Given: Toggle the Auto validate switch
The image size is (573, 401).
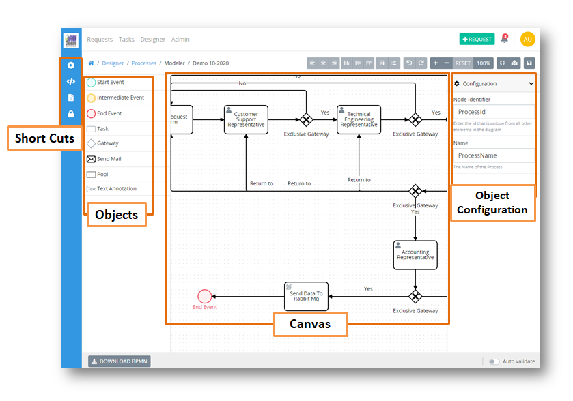Looking at the screenshot, I should (494, 361).
